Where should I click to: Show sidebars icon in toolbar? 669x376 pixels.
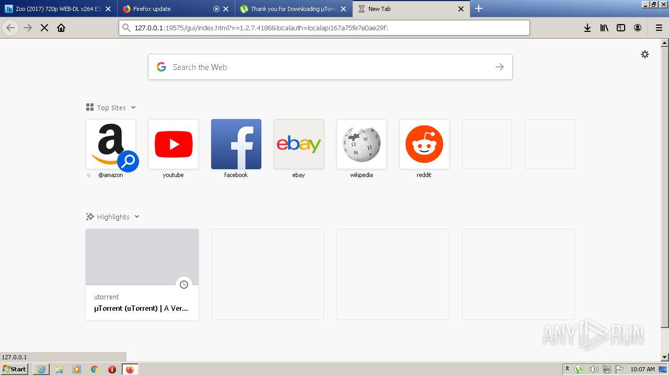(621, 28)
